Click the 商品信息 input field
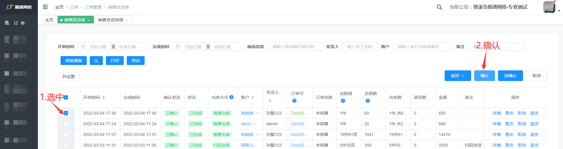This screenshot has width=563, height=149. tap(295, 47)
